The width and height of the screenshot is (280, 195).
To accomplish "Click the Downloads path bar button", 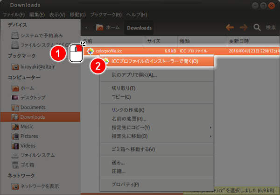I will (x=139, y=28).
